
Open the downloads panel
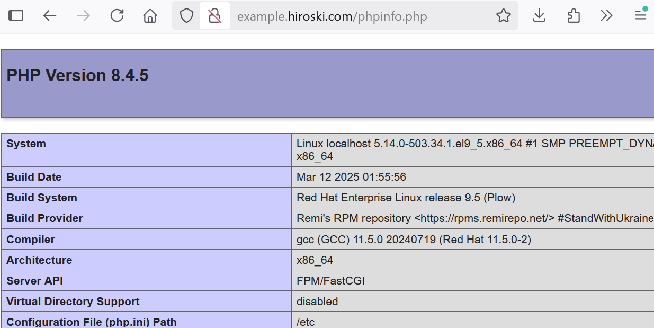pyautogui.click(x=539, y=15)
